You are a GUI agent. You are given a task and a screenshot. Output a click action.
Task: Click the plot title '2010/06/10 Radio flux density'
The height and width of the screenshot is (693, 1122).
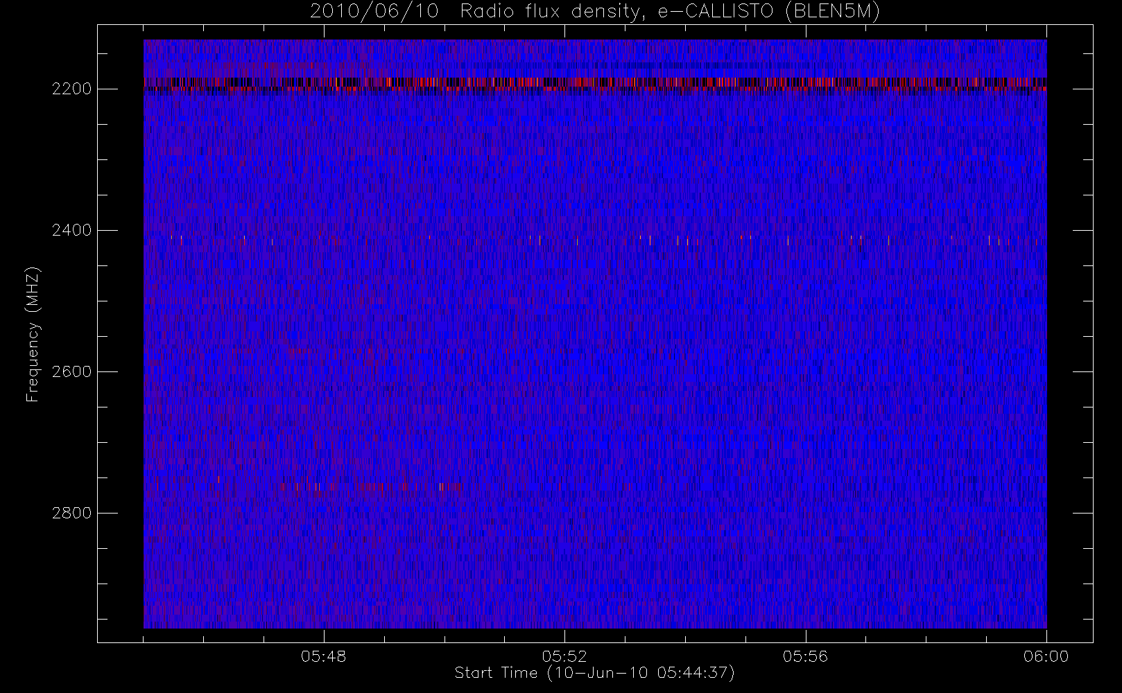pyautogui.click(x=595, y=12)
